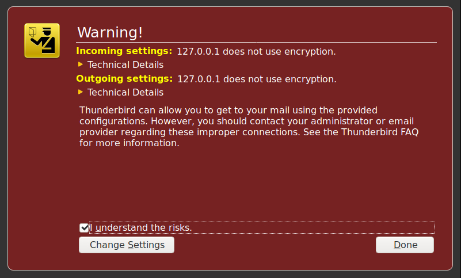Viewport: 461px width, 278px height.
Task: Uncheck the 'I understand the risks' checkbox
Action: 84,228
